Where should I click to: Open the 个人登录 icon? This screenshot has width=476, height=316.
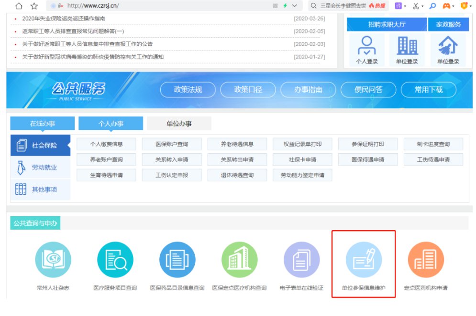pos(367,46)
